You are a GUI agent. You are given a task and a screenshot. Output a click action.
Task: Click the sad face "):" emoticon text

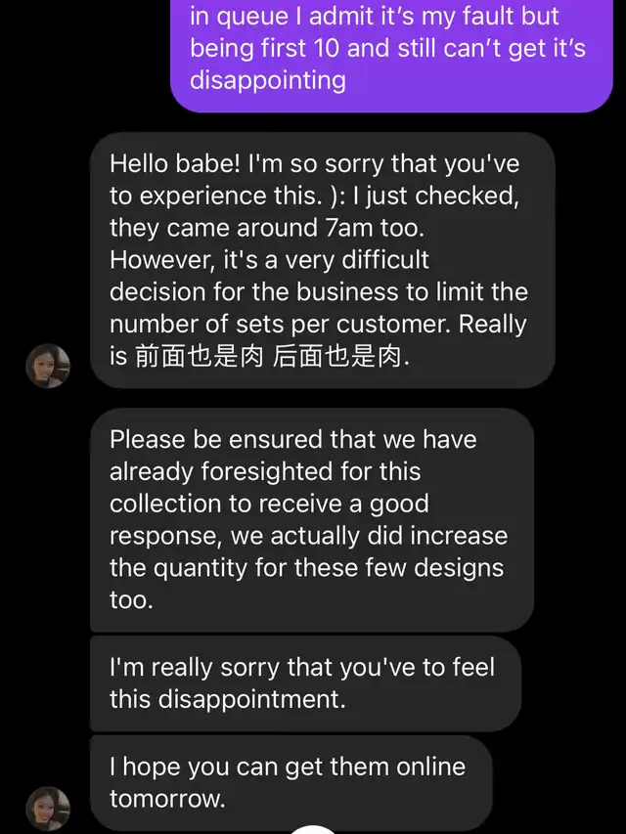pyautogui.click(x=335, y=196)
